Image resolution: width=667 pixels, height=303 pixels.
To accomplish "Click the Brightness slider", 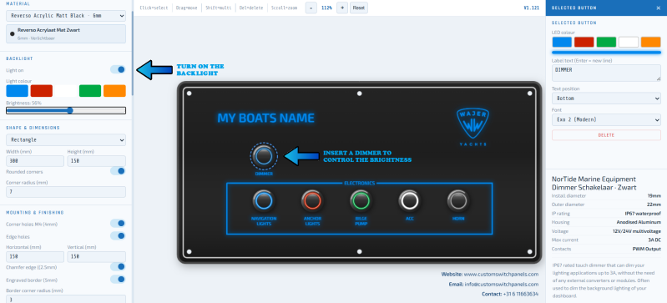I will tap(66, 111).
